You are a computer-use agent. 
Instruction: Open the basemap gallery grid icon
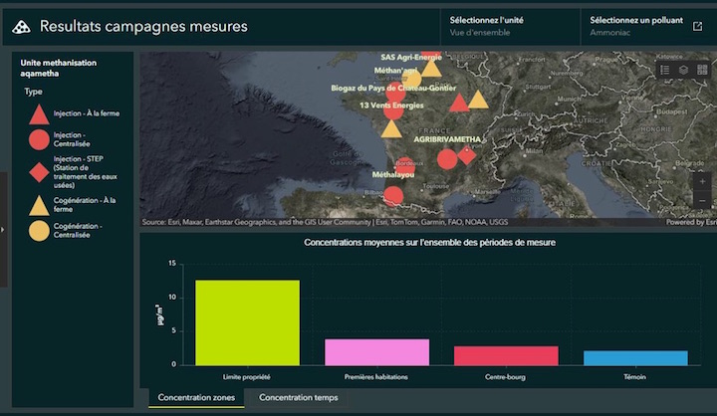pyautogui.click(x=702, y=70)
